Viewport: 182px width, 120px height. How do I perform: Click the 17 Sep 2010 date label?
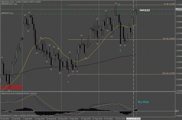(86, 119)
